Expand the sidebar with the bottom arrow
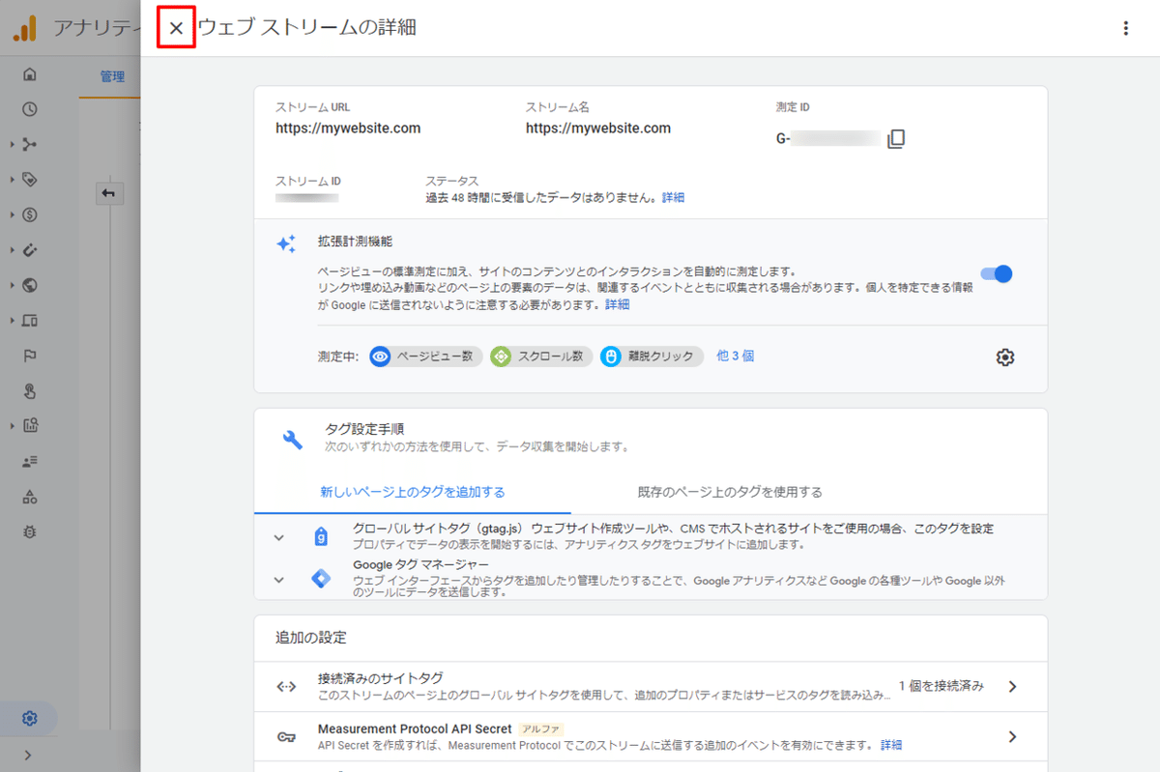 (x=30, y=755)
